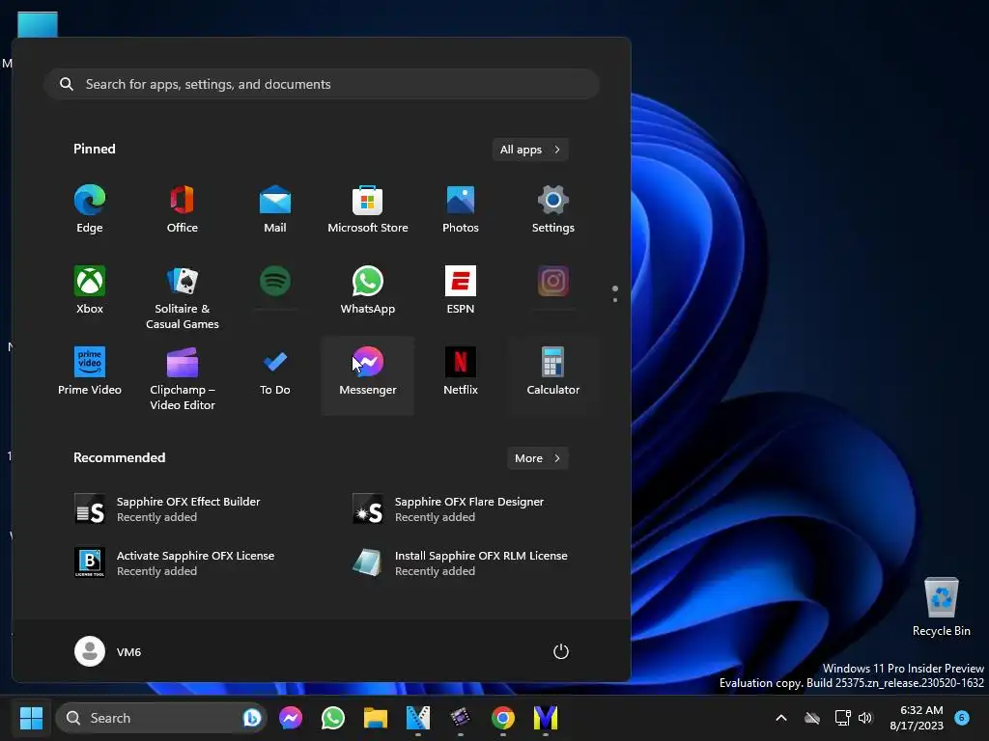Open the Mail app

(275, 209)
